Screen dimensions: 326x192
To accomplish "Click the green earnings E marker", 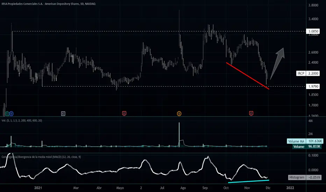I will 7,113.
